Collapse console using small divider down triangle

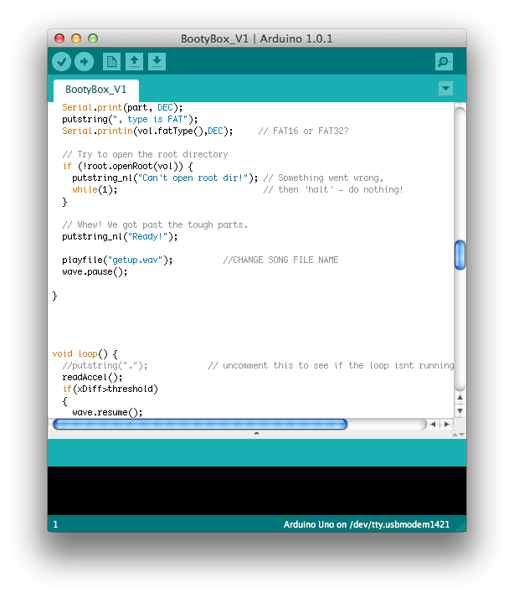(462, 435)
